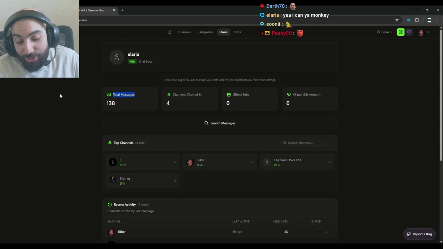Close the Kick | StreamerStats tab
The image size is (443, 249).
(x=114, y=10)
